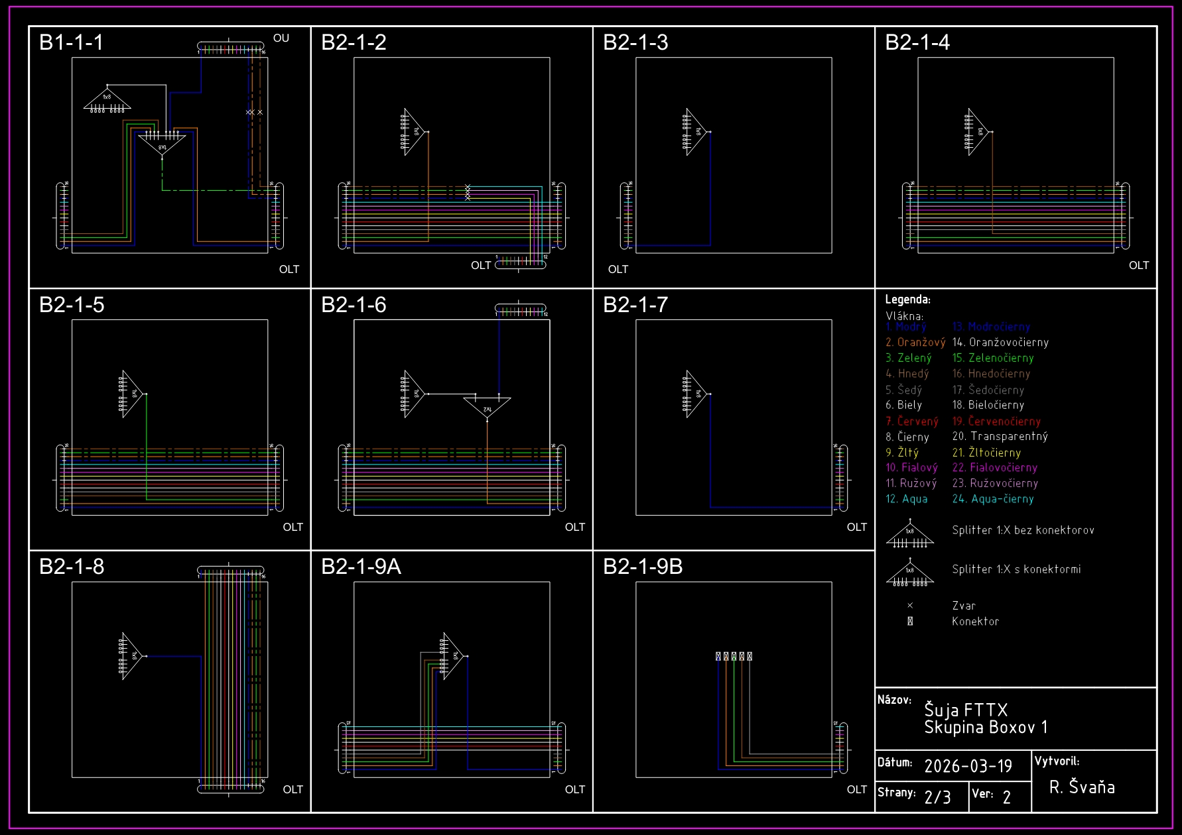Select the row of connectors in B2-1-9B
The width and height of the screenshot is (1182, 835).
click(734, 656)
